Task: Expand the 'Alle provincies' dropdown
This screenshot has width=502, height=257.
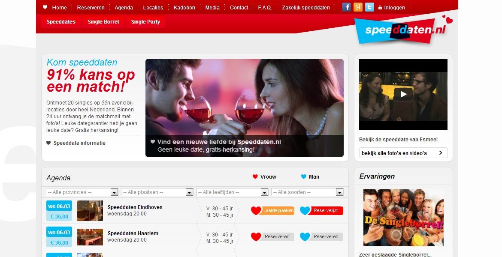Action: [x=82, y=192]
